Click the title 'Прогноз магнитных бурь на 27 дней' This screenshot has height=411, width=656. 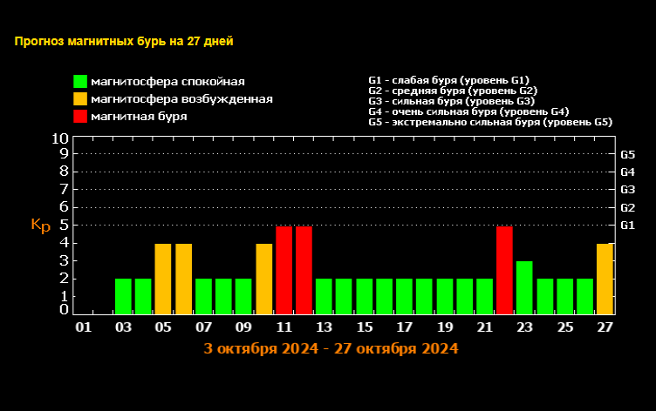point(124,41)
